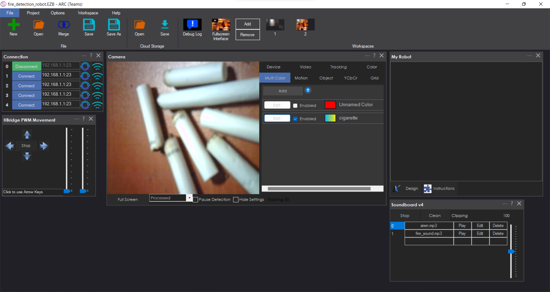Click the refresh icon on connection row 0

85,66
